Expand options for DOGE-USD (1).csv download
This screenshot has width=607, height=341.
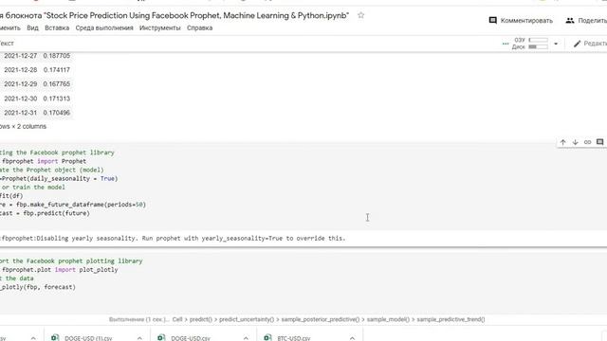[139, 338]
